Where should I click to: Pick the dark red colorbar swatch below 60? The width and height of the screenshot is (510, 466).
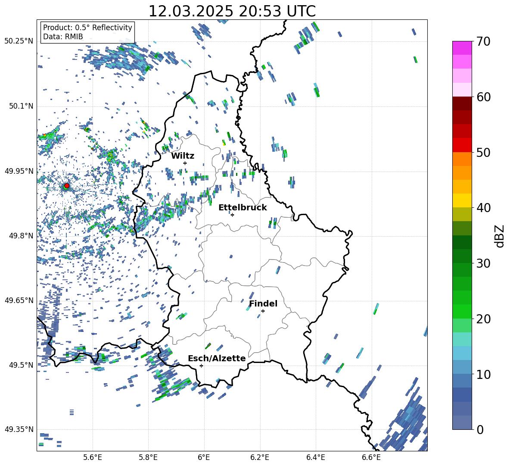pyautogui.click(x=462, y=103)
